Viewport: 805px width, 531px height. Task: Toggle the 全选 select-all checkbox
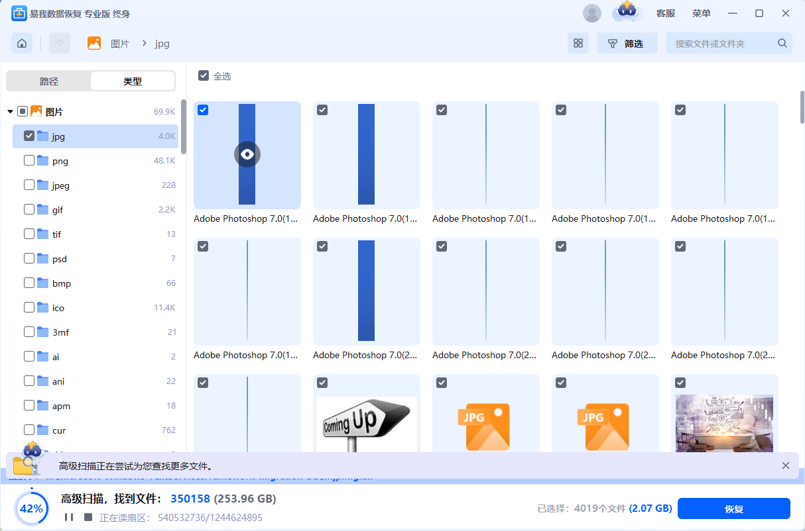coord(204,76)
